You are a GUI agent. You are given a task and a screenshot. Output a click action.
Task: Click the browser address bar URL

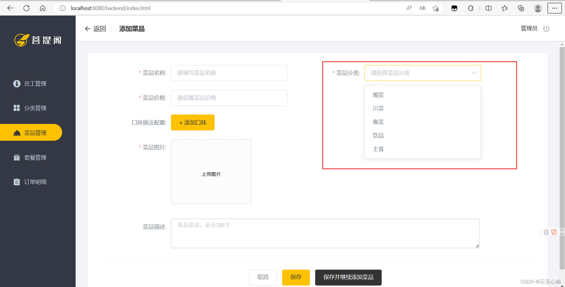click(x=111, y=8)
